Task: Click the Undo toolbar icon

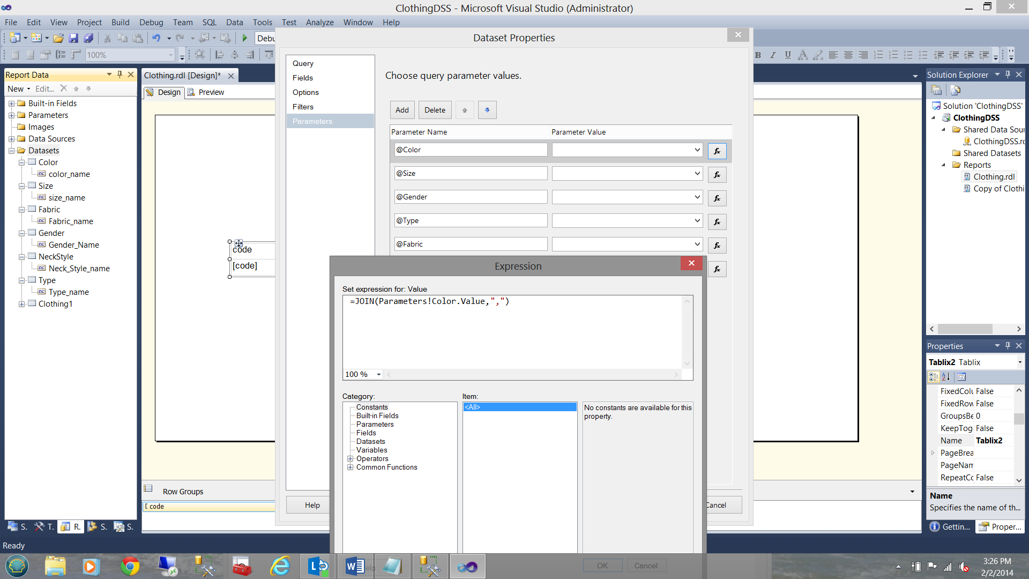Action: [x=156, y=38]
